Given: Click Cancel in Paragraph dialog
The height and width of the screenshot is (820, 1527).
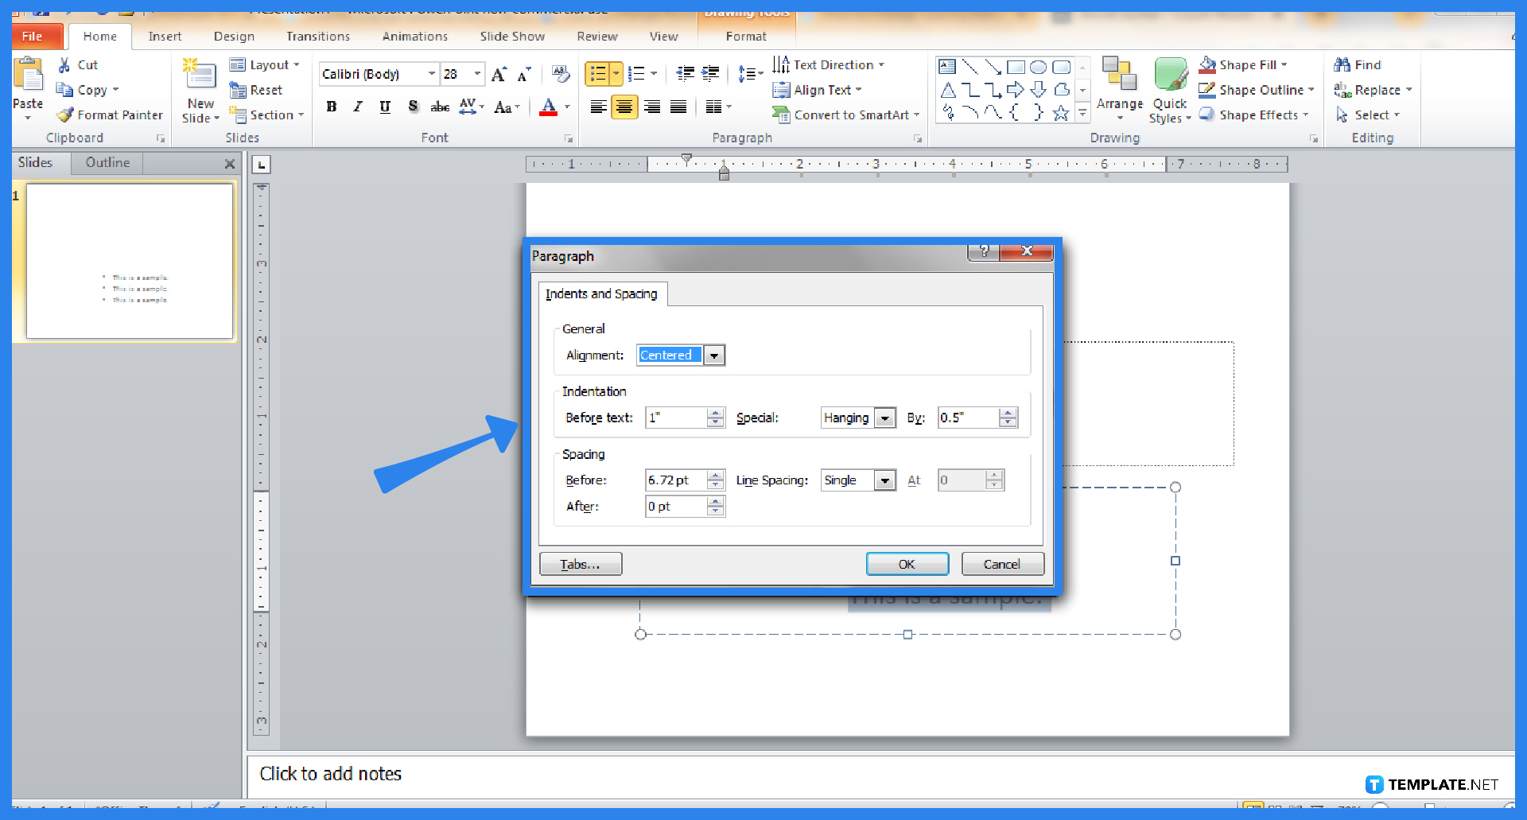Looking at the screenshot, I should click(x=1002, y=564).
